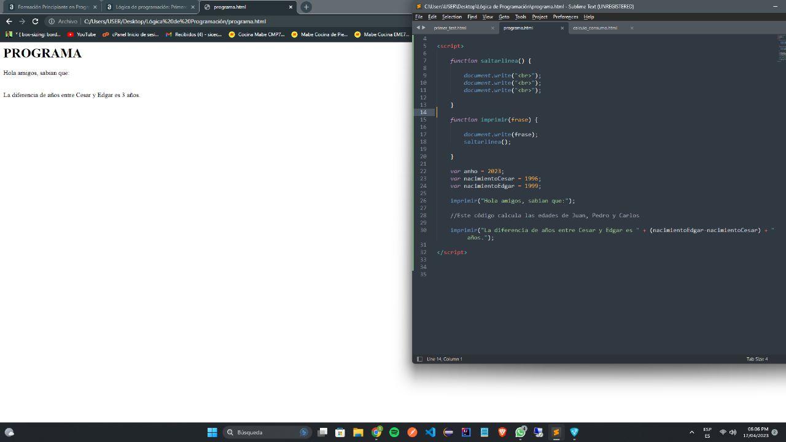Switch to the primer_test.html editor tab
Image resolution: width=786 pixels, height=442 pixels.
[450, 28]
